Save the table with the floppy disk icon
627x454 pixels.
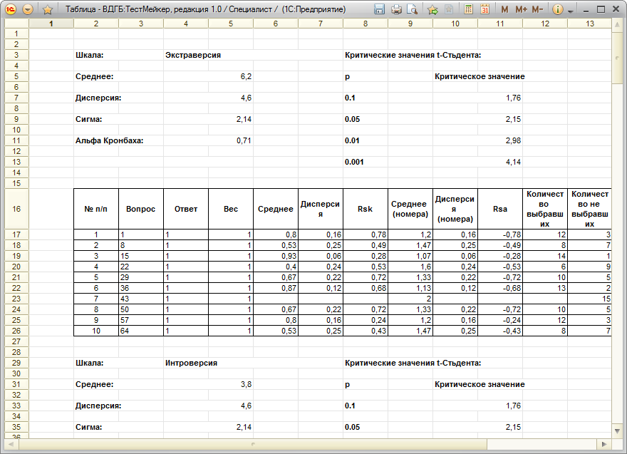[379, 9]
